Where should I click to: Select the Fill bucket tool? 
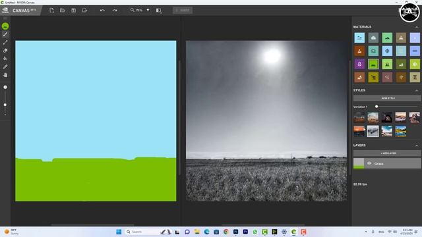tap(5, 59)
